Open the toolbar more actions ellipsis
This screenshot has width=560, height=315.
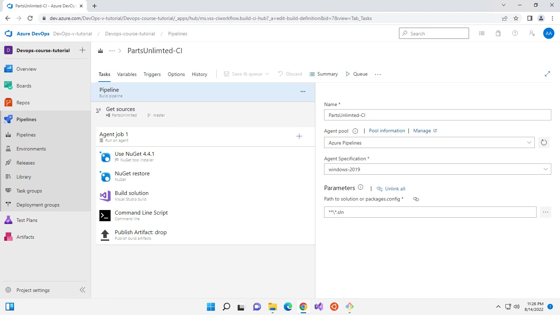coord(378,74)
